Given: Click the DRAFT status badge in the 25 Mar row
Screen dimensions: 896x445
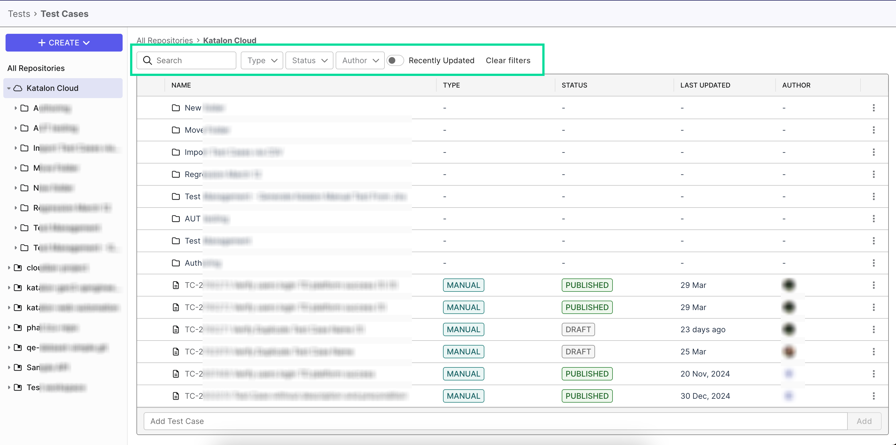Looking at the screenshot, I should 578,352.
